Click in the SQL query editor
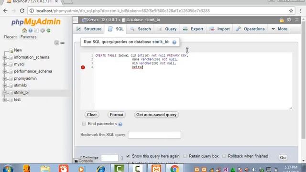Screen dimensions: 306x172 pos(193,81)
